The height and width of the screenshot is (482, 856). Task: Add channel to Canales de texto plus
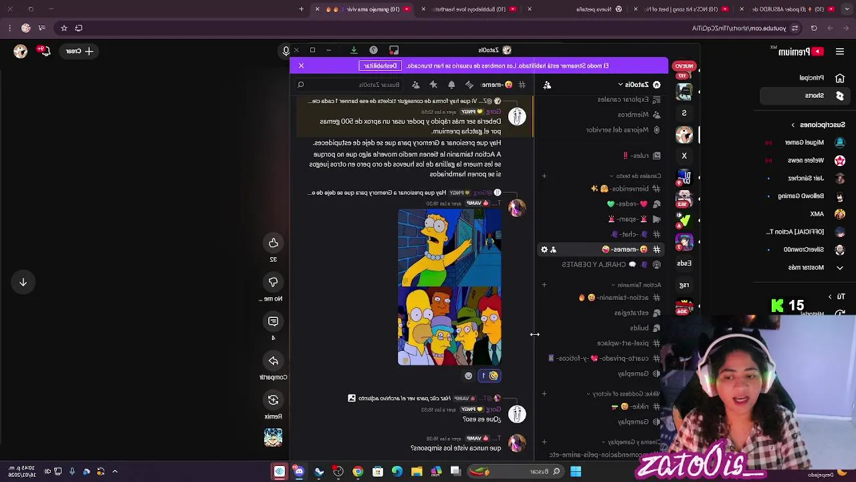[x=544, y=176]
